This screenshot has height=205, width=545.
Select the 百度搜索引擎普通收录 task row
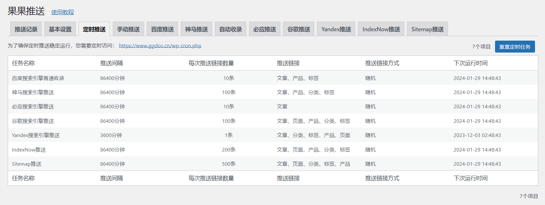coord(273,78)
